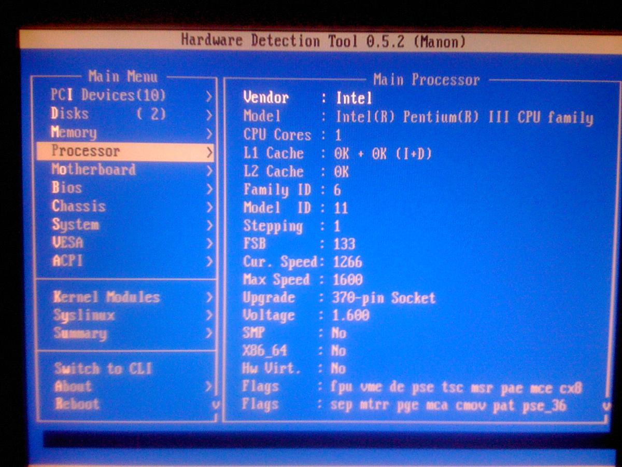Click the SMP label
This screenshot has height=467, width=622.
[x=253, y=333]
